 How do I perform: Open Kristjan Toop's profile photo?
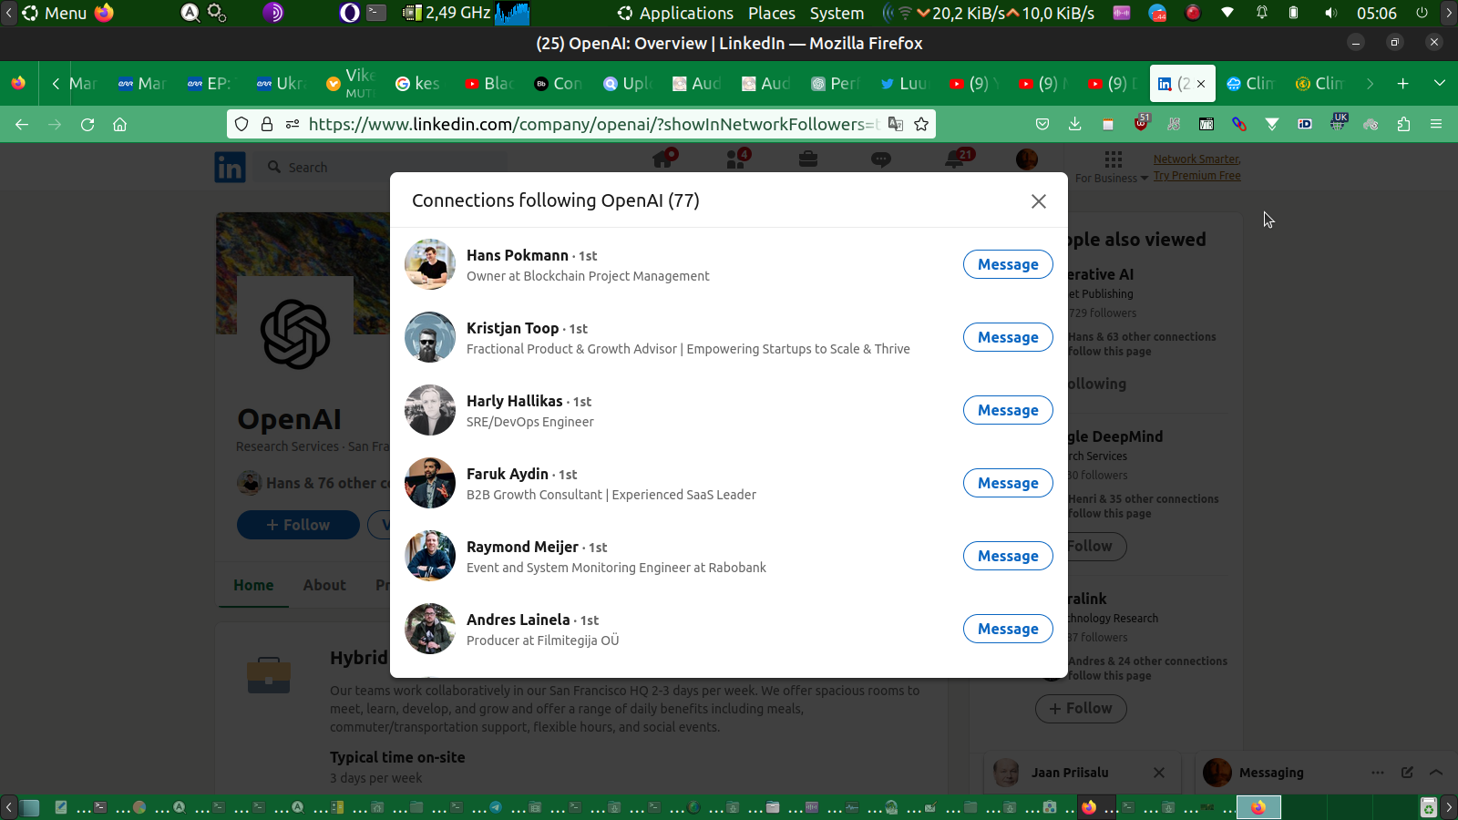tap(430, 337)
